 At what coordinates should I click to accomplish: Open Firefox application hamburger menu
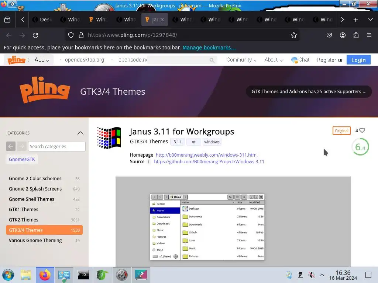pos(369,35)
